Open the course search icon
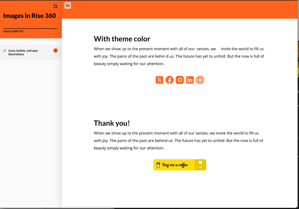 55,6
